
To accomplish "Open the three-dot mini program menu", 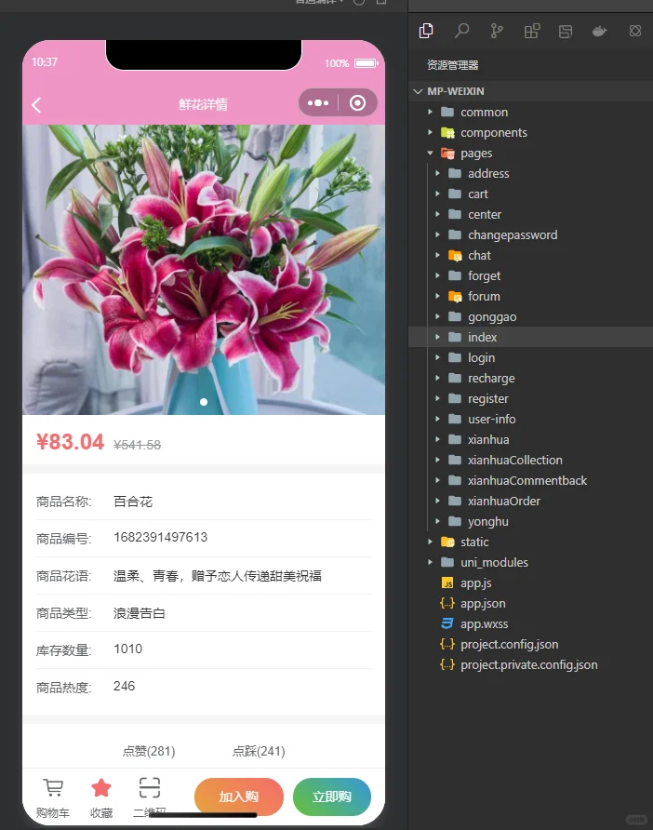I will click(x=318, y=102).
